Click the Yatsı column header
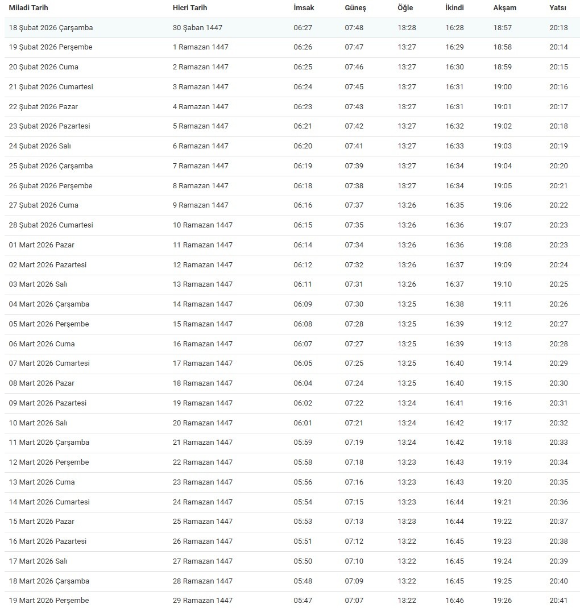The height and width of the screenshot is (608, 580). click(558, 8)
